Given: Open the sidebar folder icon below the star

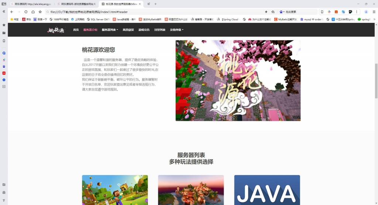Looking at the screenshot, I should click(x=4, y=33).
